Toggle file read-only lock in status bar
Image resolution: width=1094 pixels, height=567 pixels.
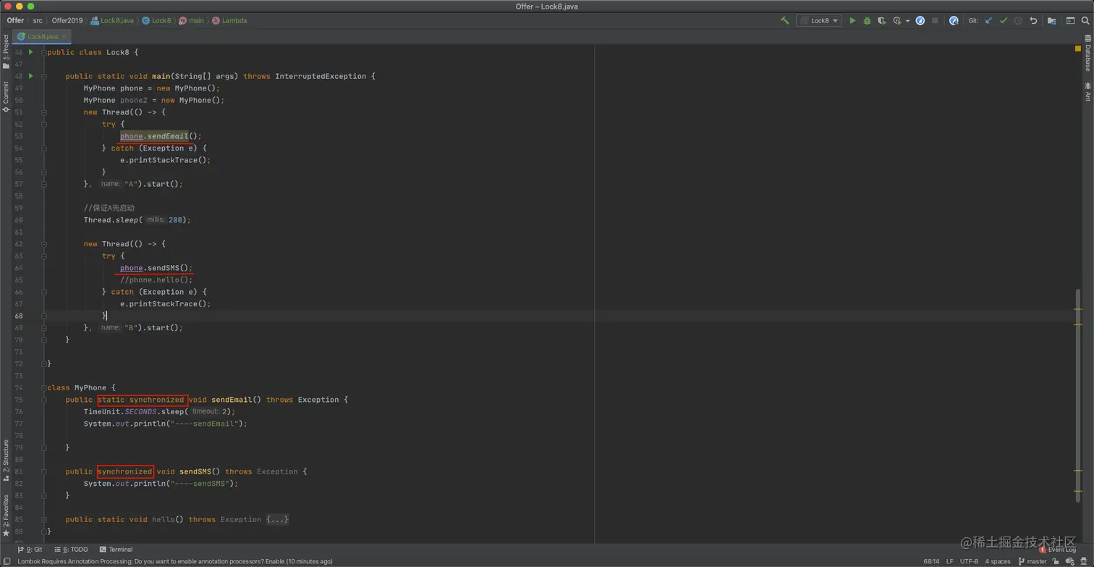coord(1056,561)
